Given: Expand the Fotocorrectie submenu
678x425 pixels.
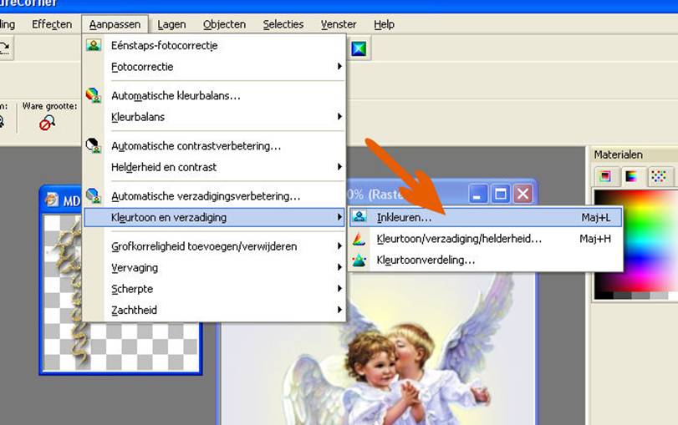Looking at the screenshot, I should tap(215, 67).
